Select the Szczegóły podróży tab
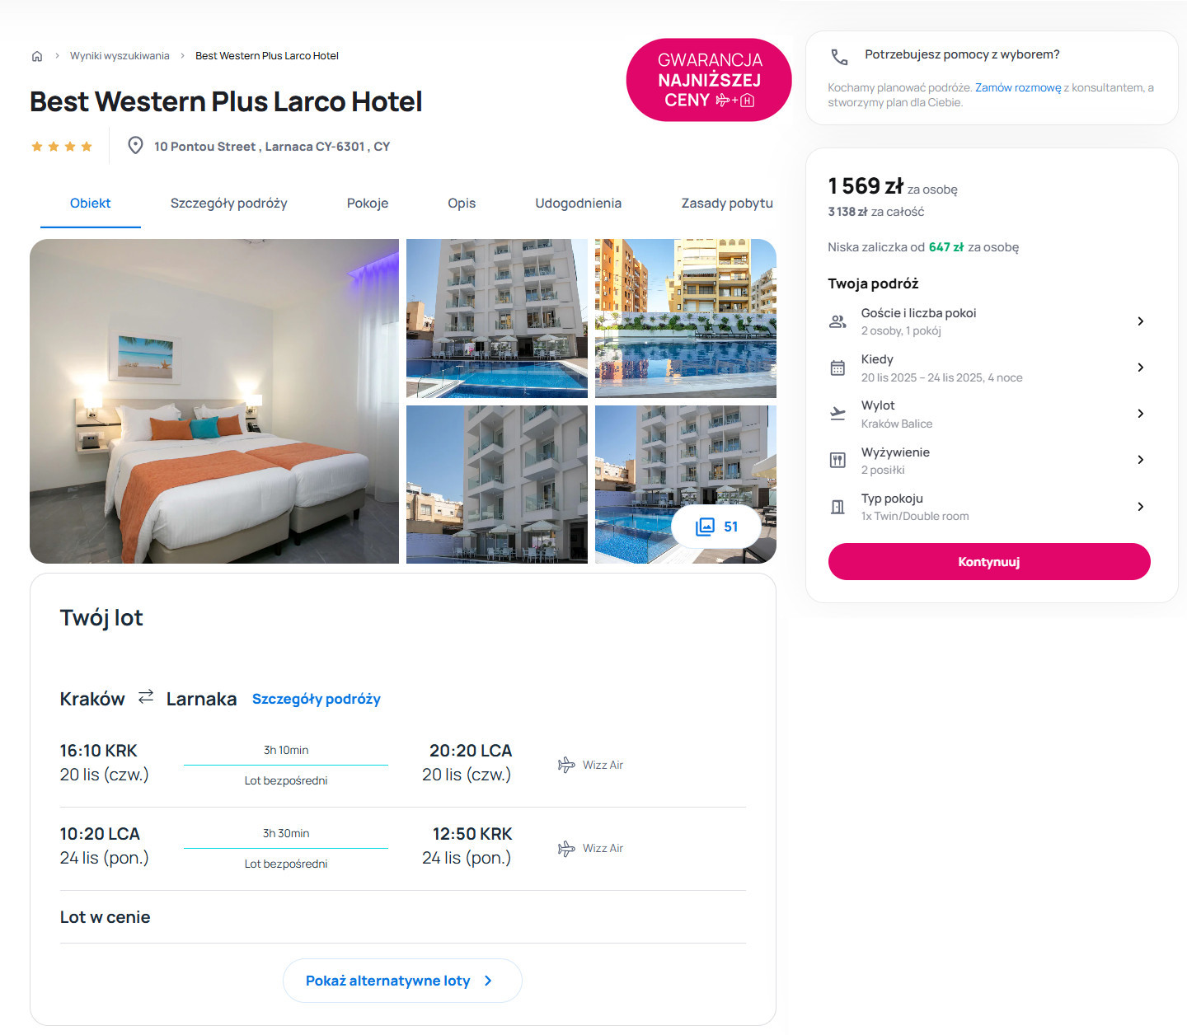 [229, 204]
